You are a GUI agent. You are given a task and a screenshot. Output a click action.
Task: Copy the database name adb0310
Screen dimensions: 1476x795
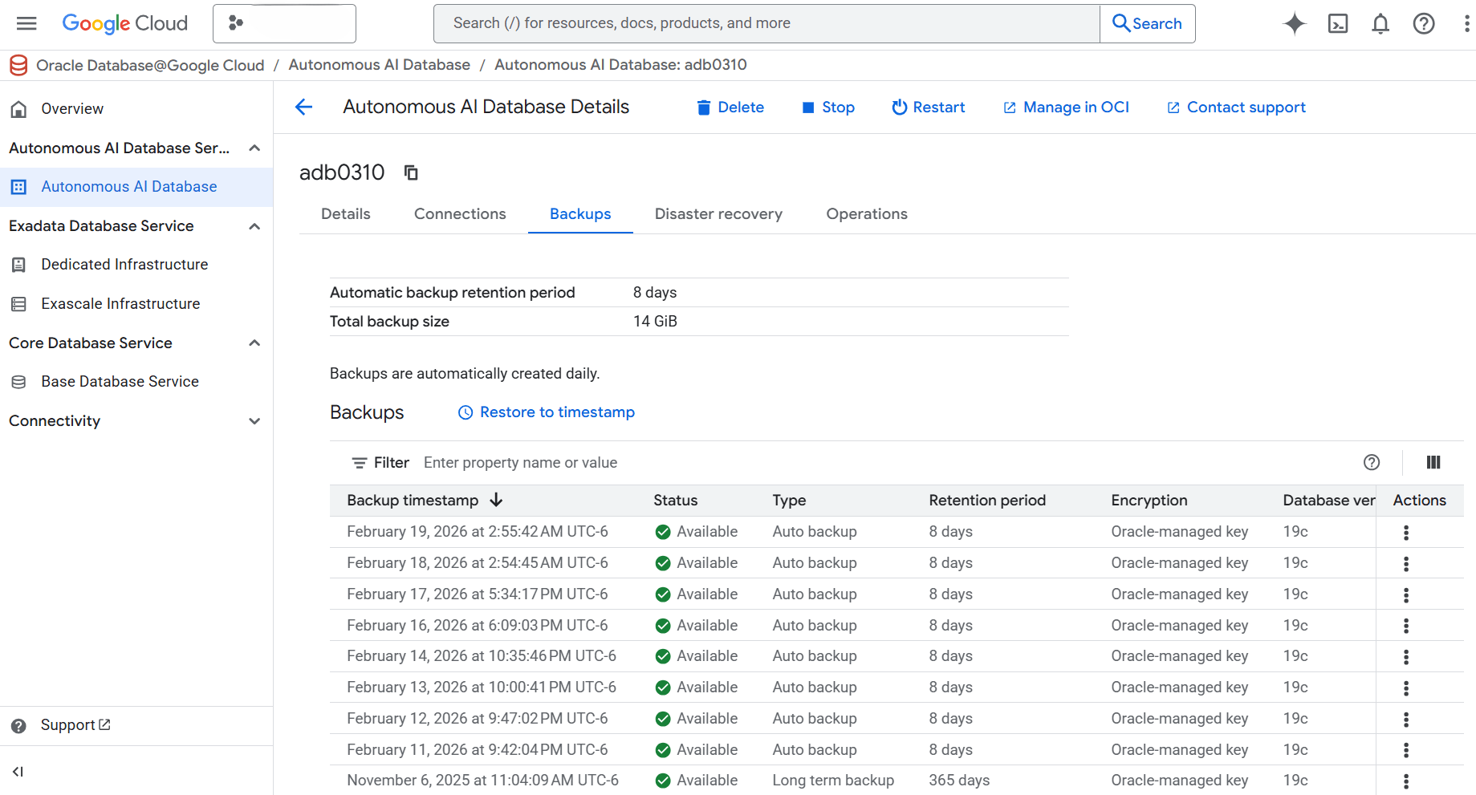click(411, 172)
